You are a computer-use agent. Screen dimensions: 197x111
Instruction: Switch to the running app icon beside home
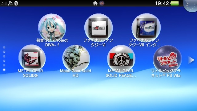102,3
